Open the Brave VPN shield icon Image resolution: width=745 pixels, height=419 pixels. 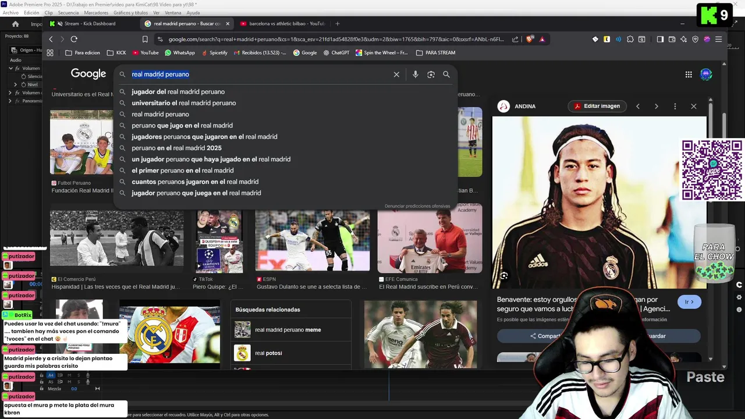695,39
